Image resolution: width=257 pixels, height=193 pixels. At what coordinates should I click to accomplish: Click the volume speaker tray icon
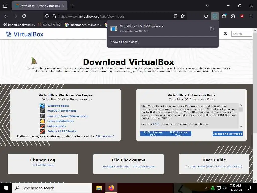click(x=224, y=188)
